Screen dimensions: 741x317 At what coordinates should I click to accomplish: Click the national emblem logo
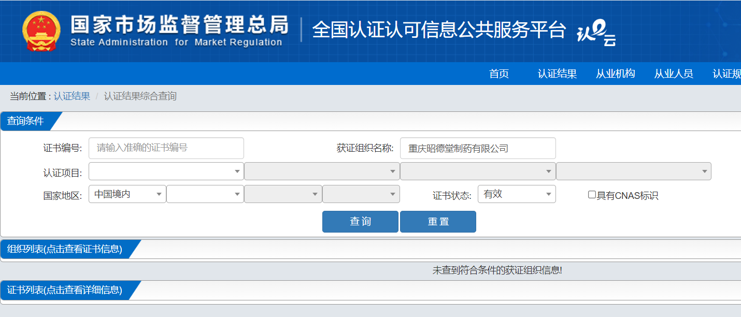tap(41, 31)
